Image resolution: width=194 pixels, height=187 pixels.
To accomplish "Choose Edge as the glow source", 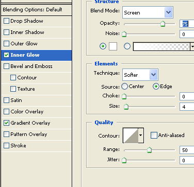I will click(x=156, y=87).
